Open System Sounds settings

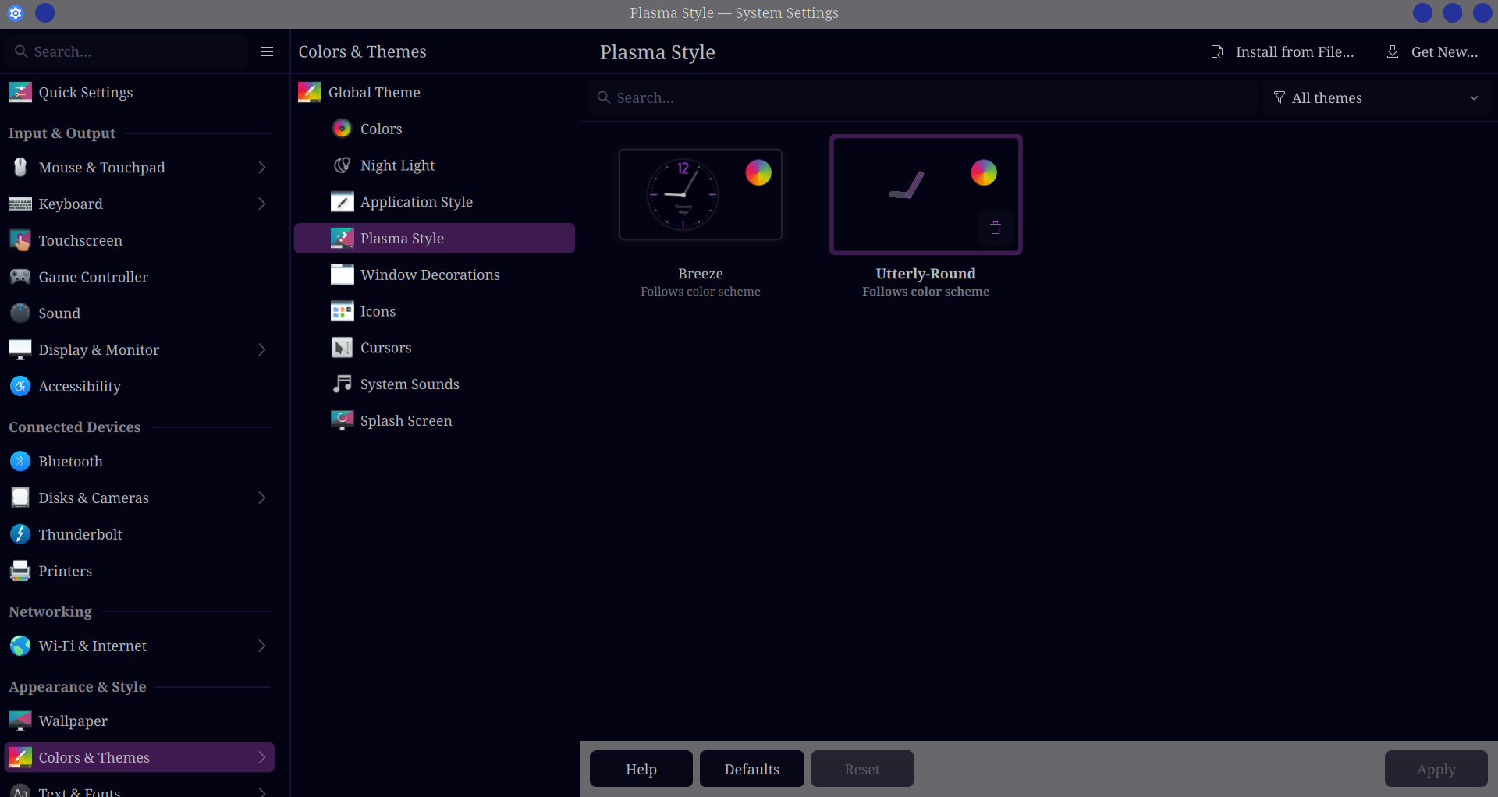click(435, 384)
